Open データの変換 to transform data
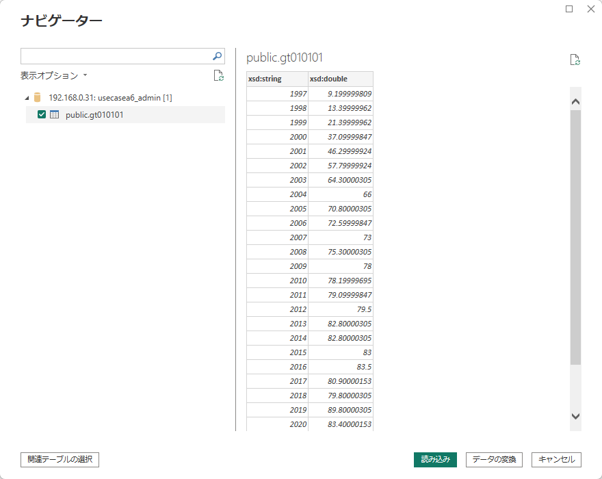Image resolution: width=602 pixels, height=479 pixels. click(x=495, y=459)
